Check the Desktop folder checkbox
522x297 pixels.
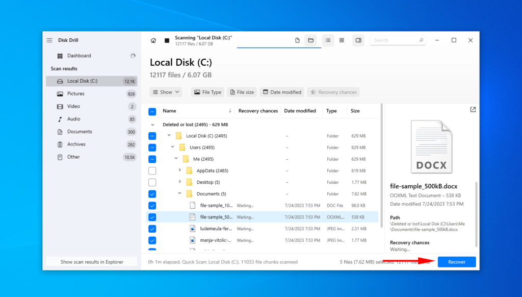click(x=152, y=182)
